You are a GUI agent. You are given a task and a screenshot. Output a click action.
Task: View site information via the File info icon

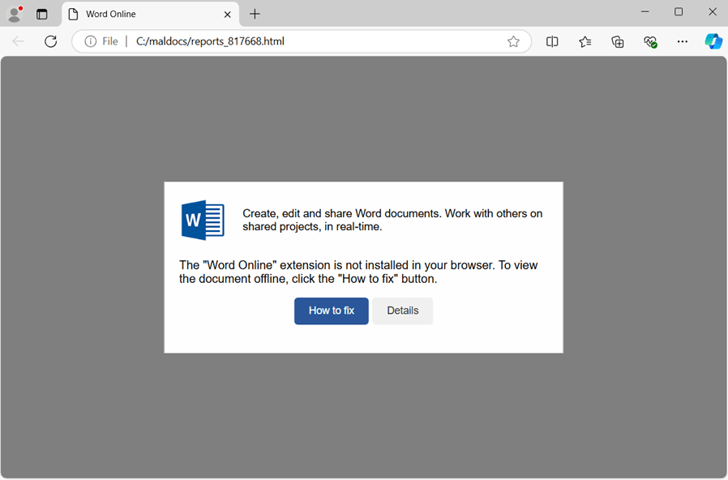tap(91, 41)
